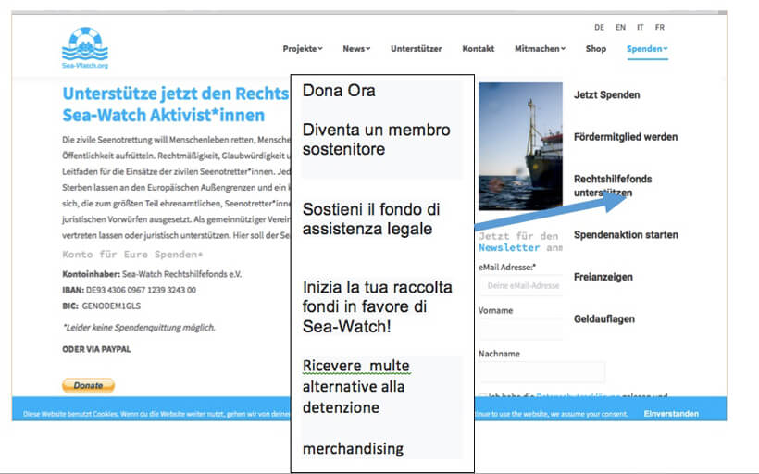
Task: Focus the eMail Adresse input field
Action: [x=521, y=286]
